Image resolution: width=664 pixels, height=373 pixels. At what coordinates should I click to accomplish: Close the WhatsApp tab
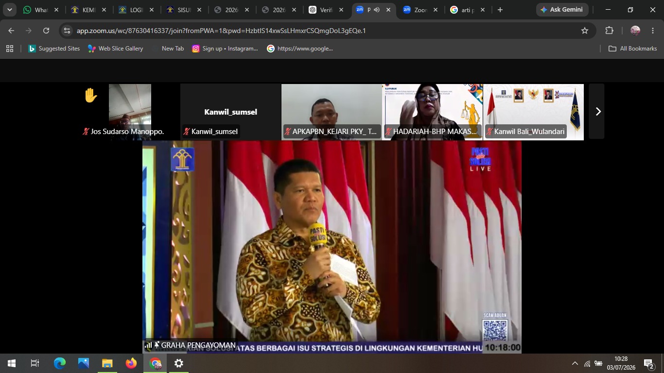pyautogui.click(x=56, y=10)
